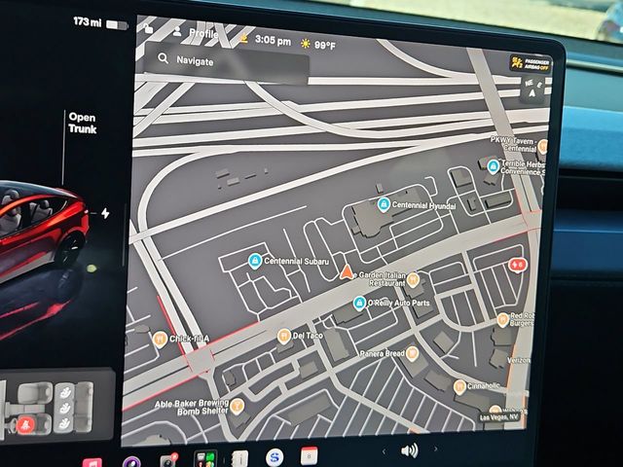The width and height of the screenshot is (623, 467).
Task: Toggle bottom rear seat heater
Action: [x=64, y=425]
